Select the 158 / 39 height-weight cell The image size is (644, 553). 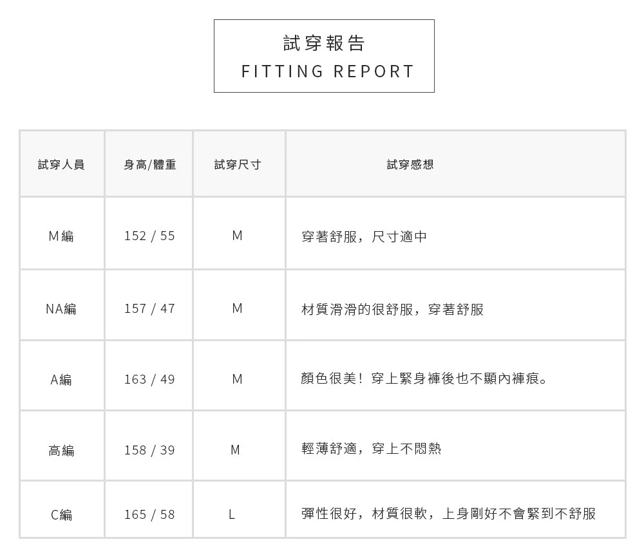(149, 450)
